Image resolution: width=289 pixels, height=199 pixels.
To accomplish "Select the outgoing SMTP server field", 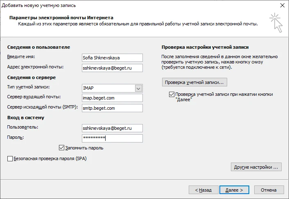I will (112, 108).
